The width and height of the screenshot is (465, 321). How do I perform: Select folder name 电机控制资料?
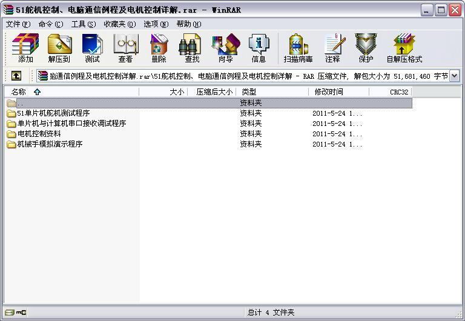(x=39, y=134)
